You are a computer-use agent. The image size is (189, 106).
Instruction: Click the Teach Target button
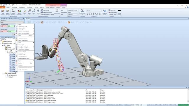pos(45,10)
